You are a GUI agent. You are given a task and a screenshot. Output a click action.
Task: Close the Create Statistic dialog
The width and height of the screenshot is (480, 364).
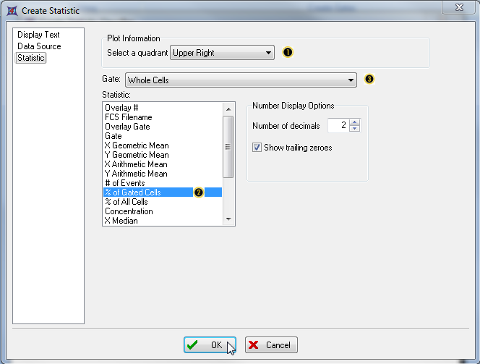(459, 7)
